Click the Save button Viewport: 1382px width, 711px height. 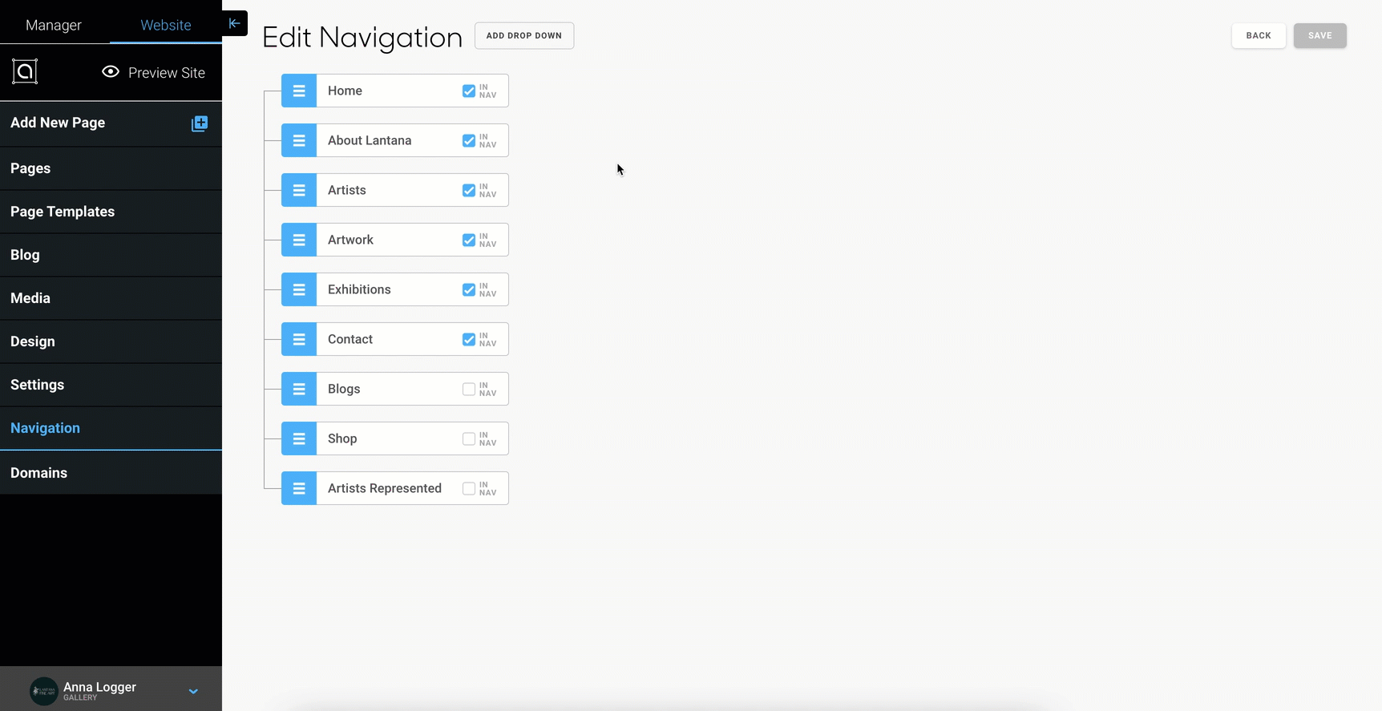click(x=1320, y=35)
